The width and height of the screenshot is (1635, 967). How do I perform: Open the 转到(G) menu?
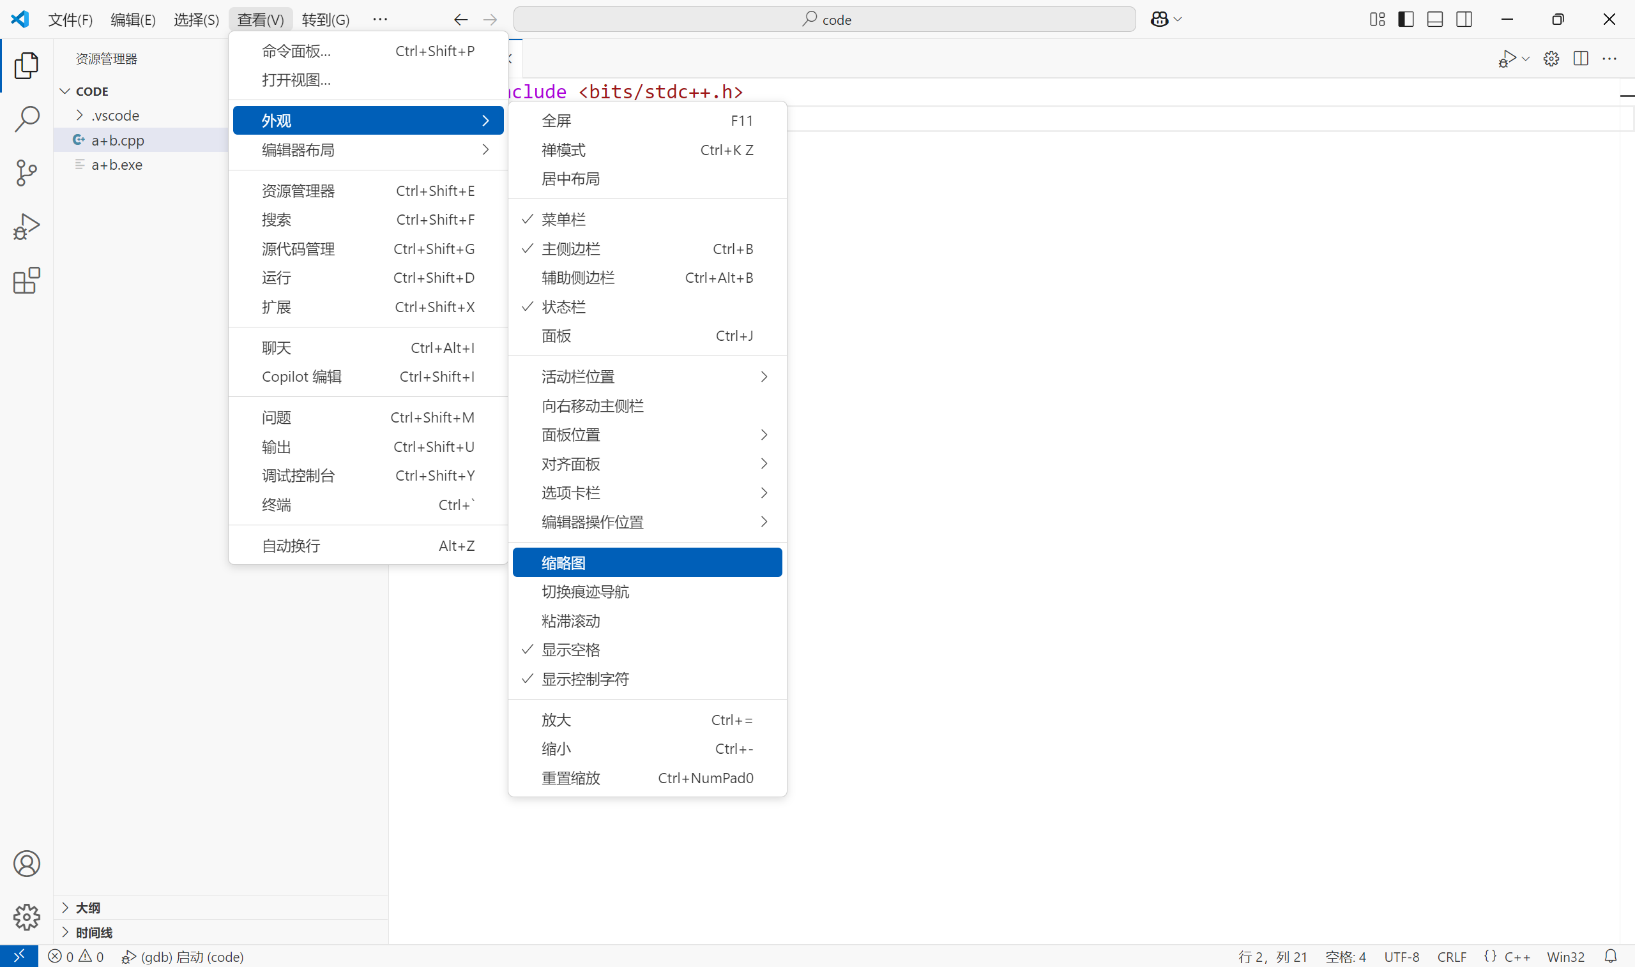click(325, 20)
